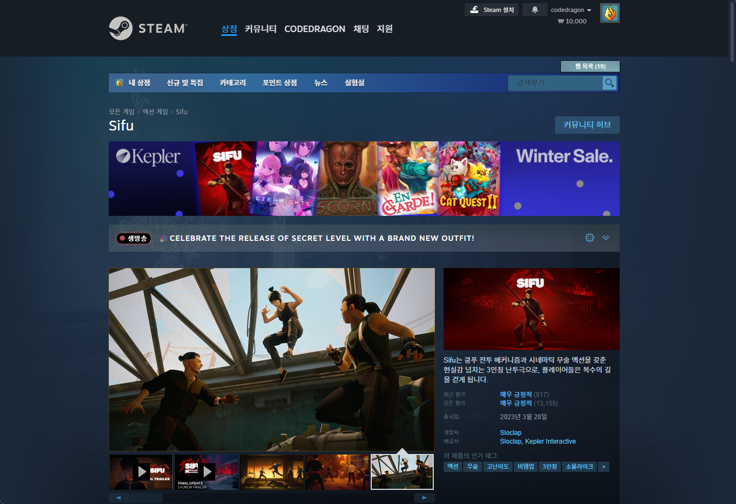The image size is (736, 504).
Task: Open the 커뮤니티 menu
Action: [x=260, y=29]
